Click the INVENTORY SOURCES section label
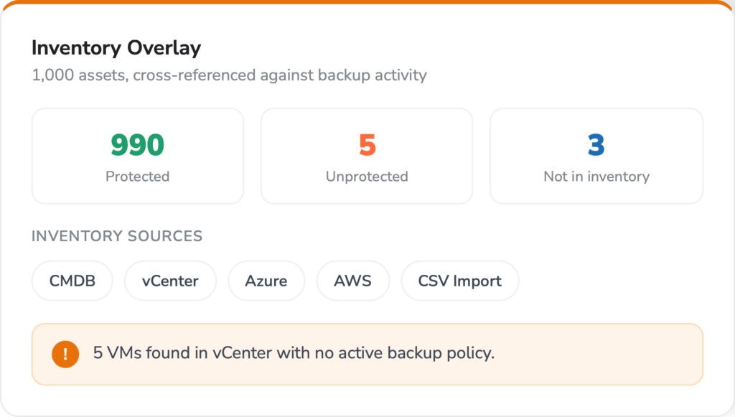Viewport: 735px width, 417px height. 117,235
